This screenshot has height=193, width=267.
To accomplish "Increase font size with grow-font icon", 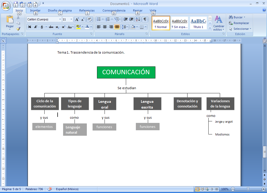I will click(x=77, y=19).
